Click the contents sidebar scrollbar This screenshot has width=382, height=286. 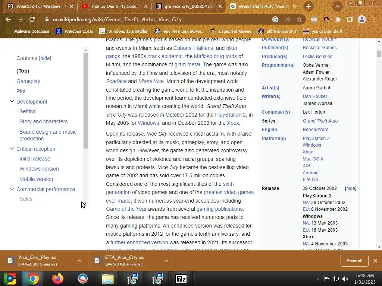[85, 100]
